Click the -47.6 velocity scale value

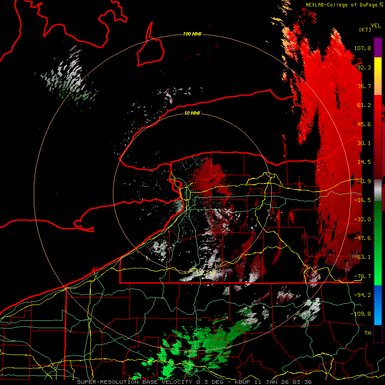click(362, 238)
